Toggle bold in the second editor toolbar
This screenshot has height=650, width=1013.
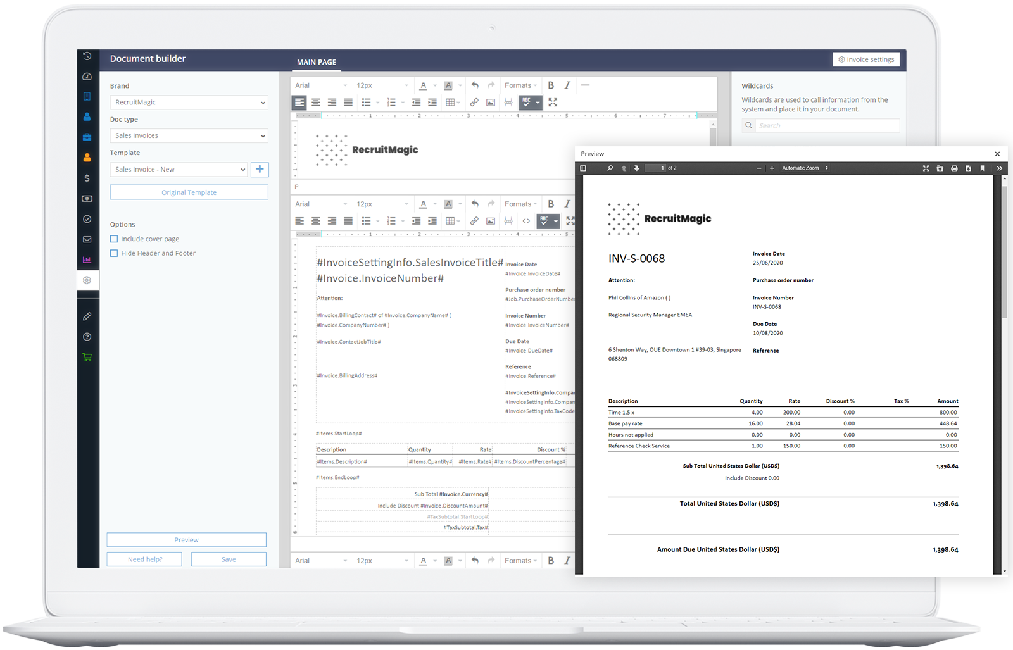click(551, 204)
